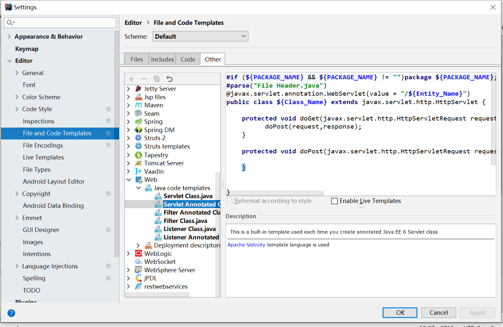Click the OK button
Image resolution: width=503 pixels, height=327 pixels.
click(400, 313)
